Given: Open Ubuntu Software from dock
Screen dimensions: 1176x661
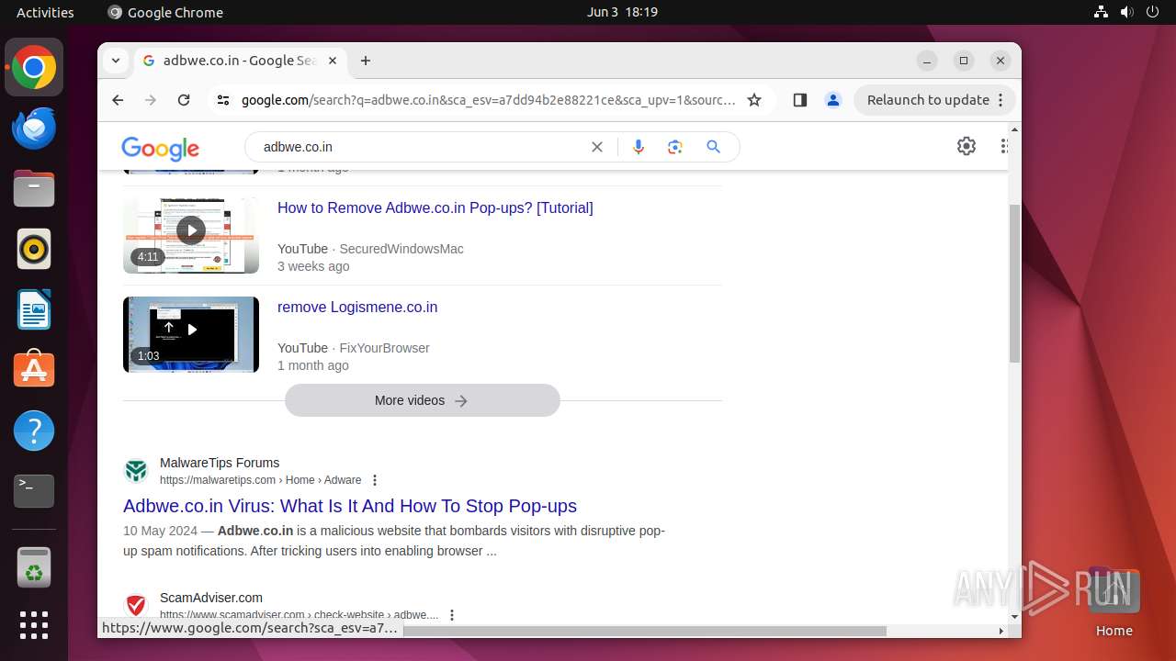Looking at the screenshot, I should coord(34,370).
